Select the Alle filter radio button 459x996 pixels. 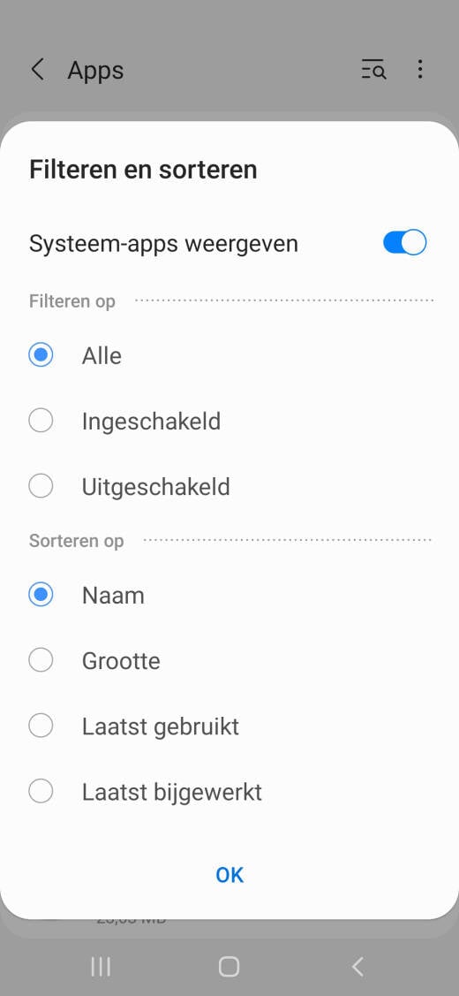tap(41, 355)
